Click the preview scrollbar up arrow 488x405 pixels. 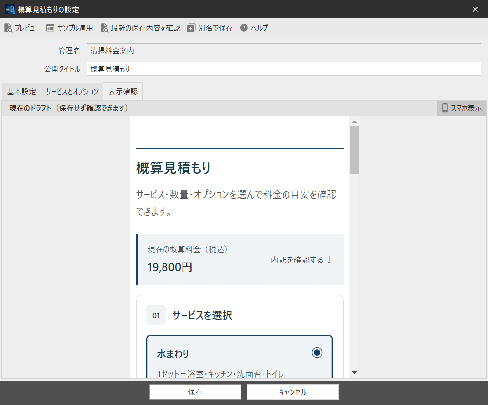[354, 121]
